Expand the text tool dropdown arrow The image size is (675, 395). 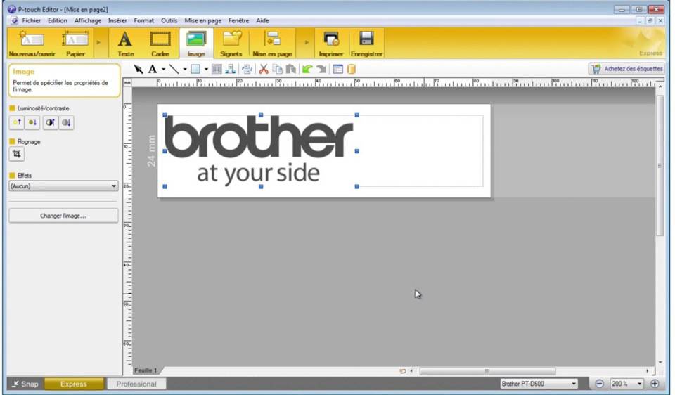click(x=164, y=70)
